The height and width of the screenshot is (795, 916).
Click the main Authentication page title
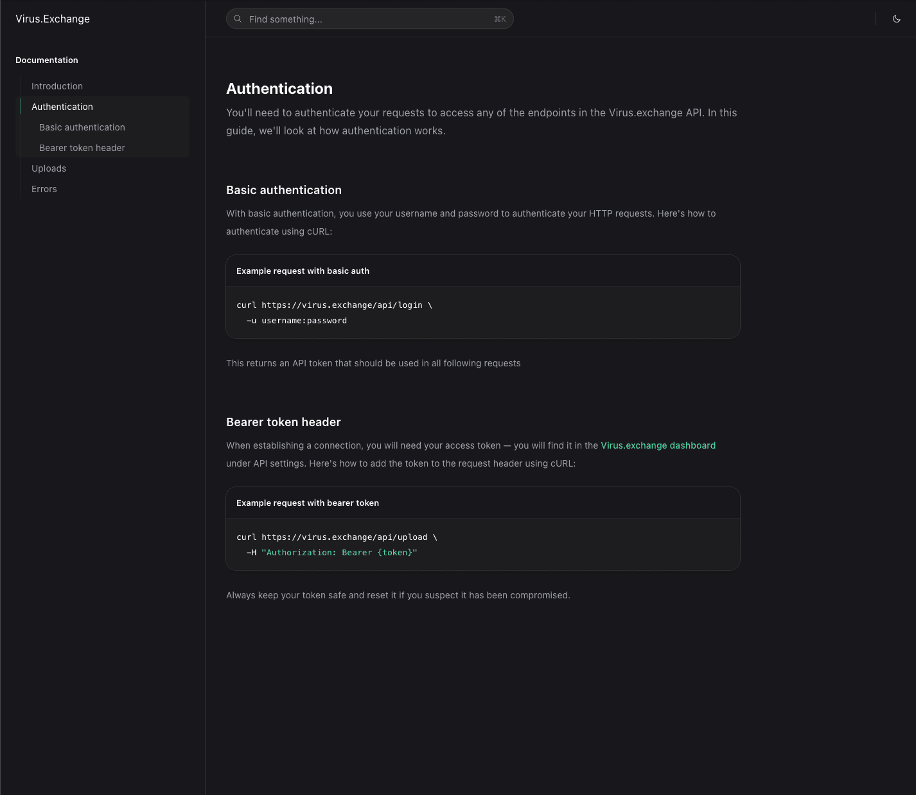coord(279,89)
